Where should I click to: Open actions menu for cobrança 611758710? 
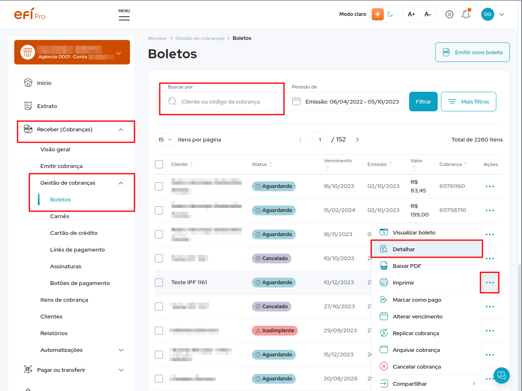(490, 210)
